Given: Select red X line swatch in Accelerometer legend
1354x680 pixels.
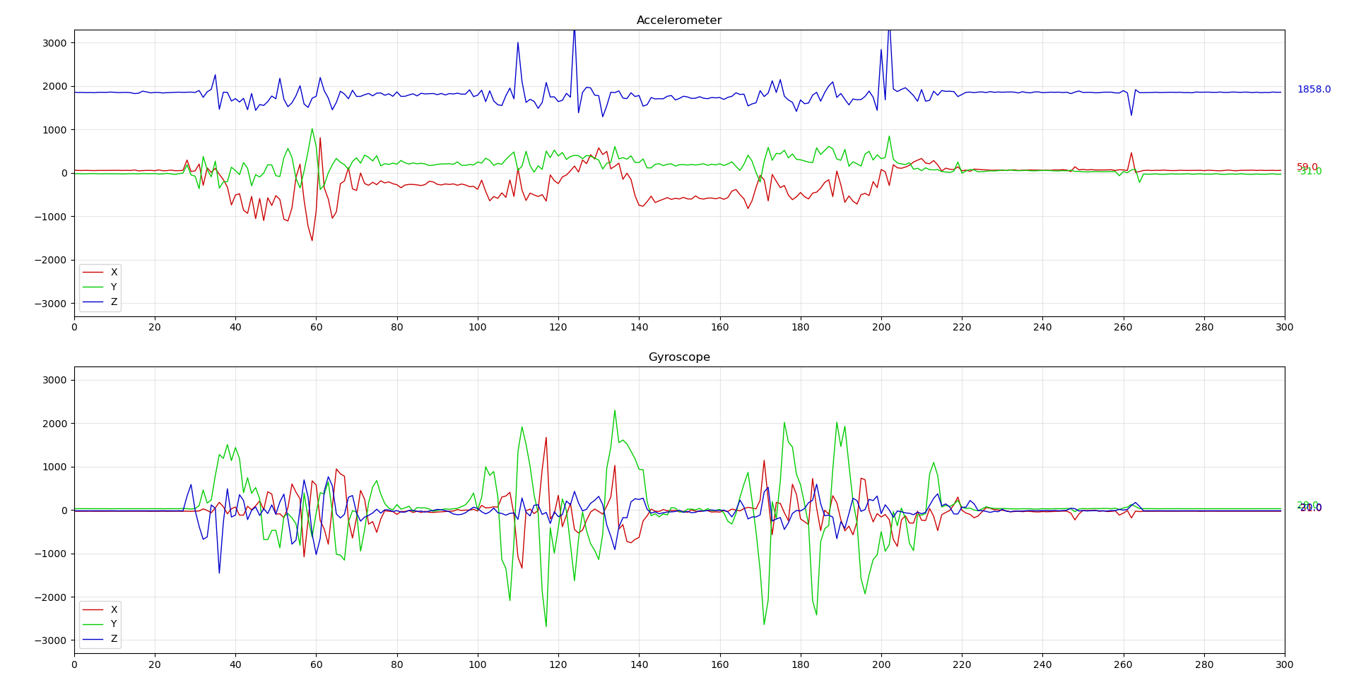Looking at the screenshot, I should (x=93, y=273).
